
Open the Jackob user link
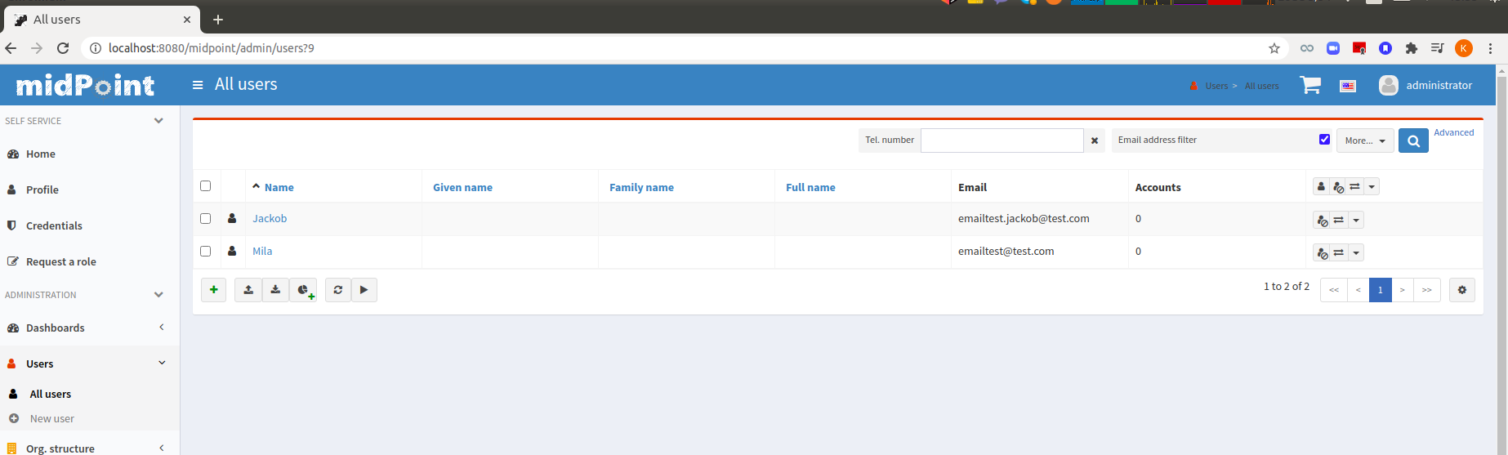(270, 219)
